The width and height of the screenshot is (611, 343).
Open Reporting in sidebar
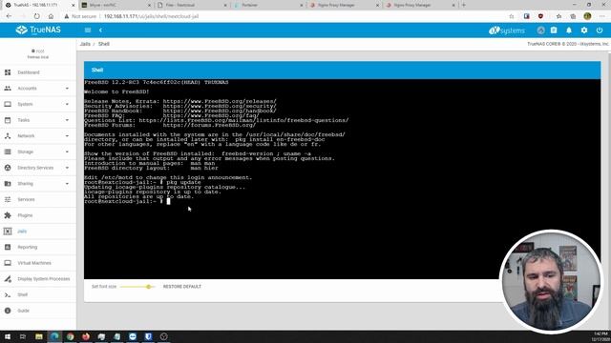click(x=38, y=247)
